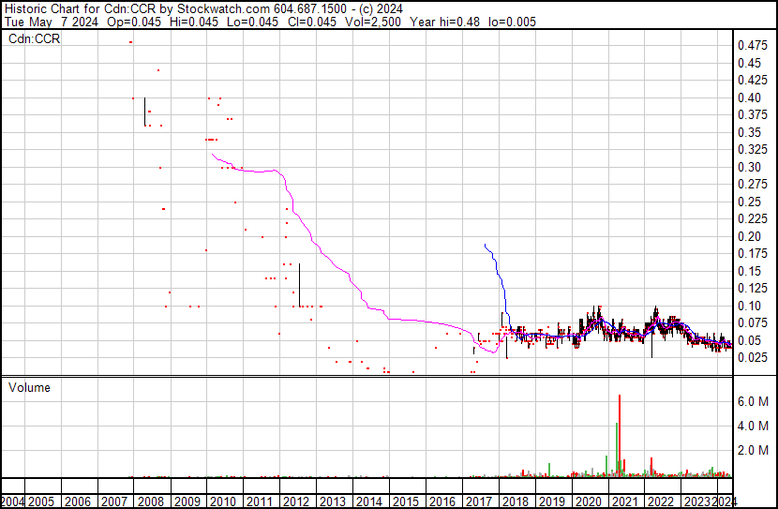The width and height of the screenshot is (778, 509).
Task: Select the 2010 year label on timeline
Action: pos(223,502)
